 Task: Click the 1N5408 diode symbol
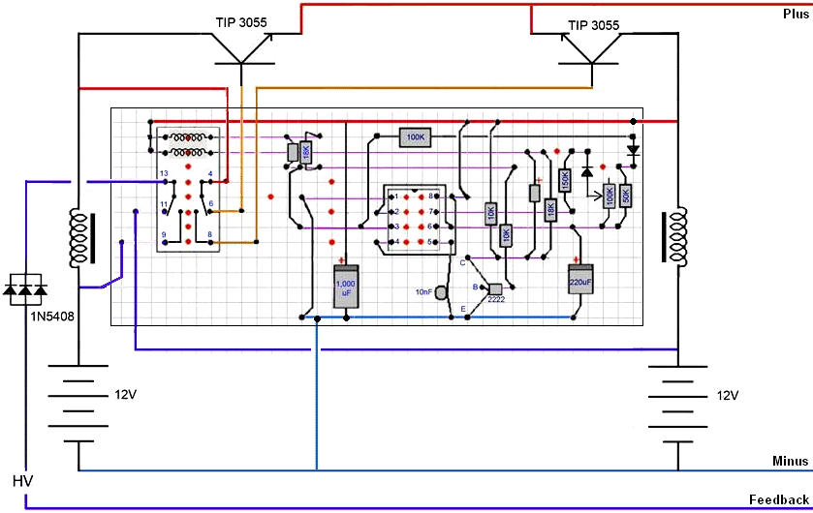click(26, 287)
